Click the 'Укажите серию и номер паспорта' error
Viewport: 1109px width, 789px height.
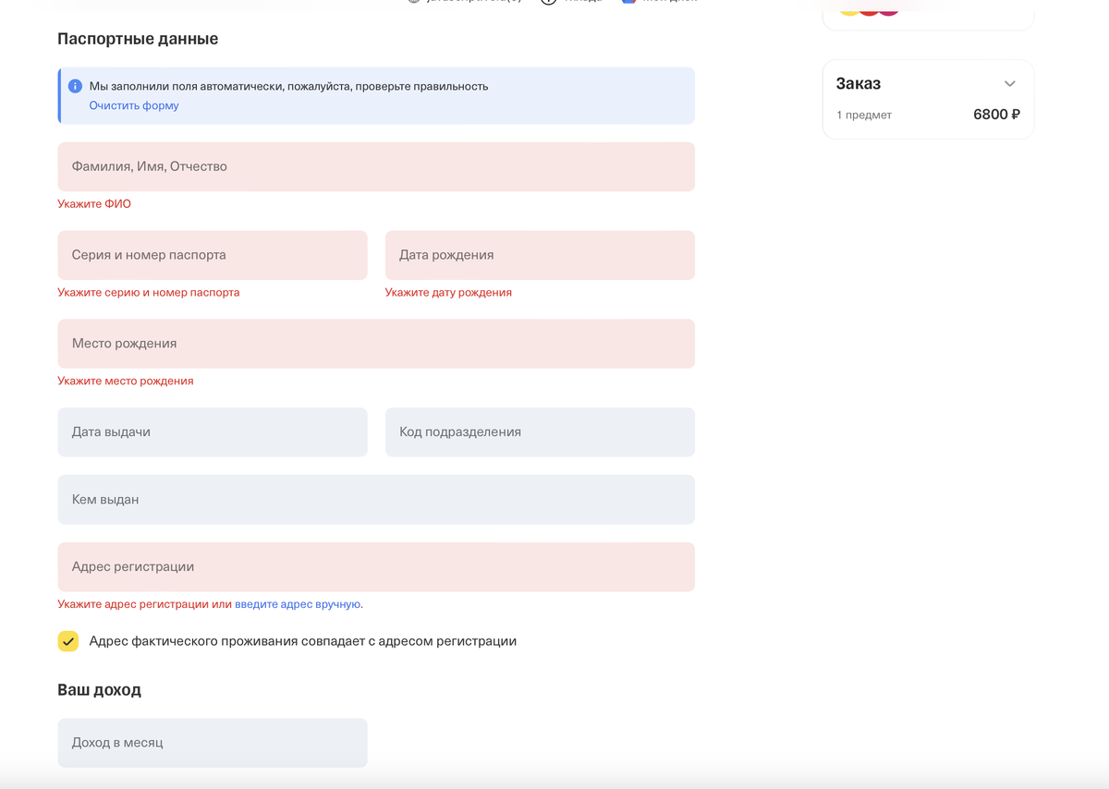pos(149,292)
